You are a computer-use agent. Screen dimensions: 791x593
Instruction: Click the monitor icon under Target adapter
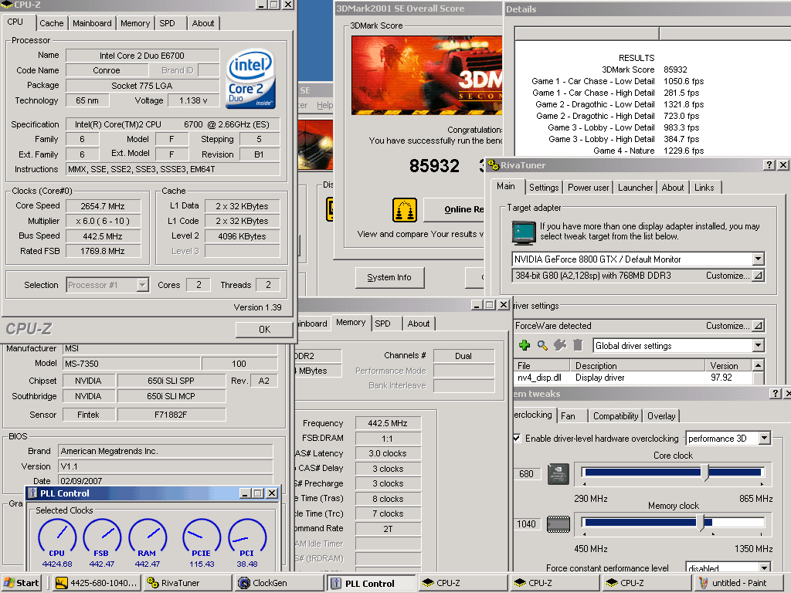click(524, 232)
